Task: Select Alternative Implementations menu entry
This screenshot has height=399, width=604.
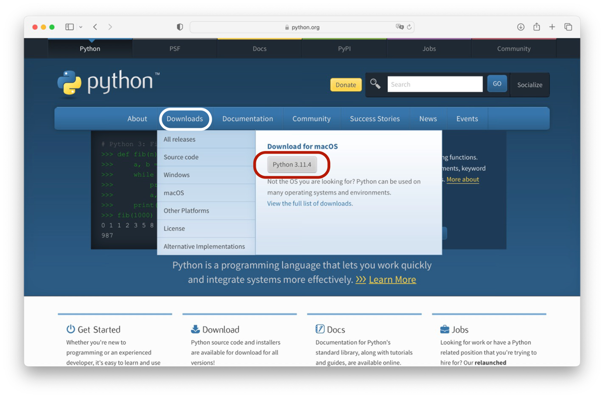Action: 206,246
